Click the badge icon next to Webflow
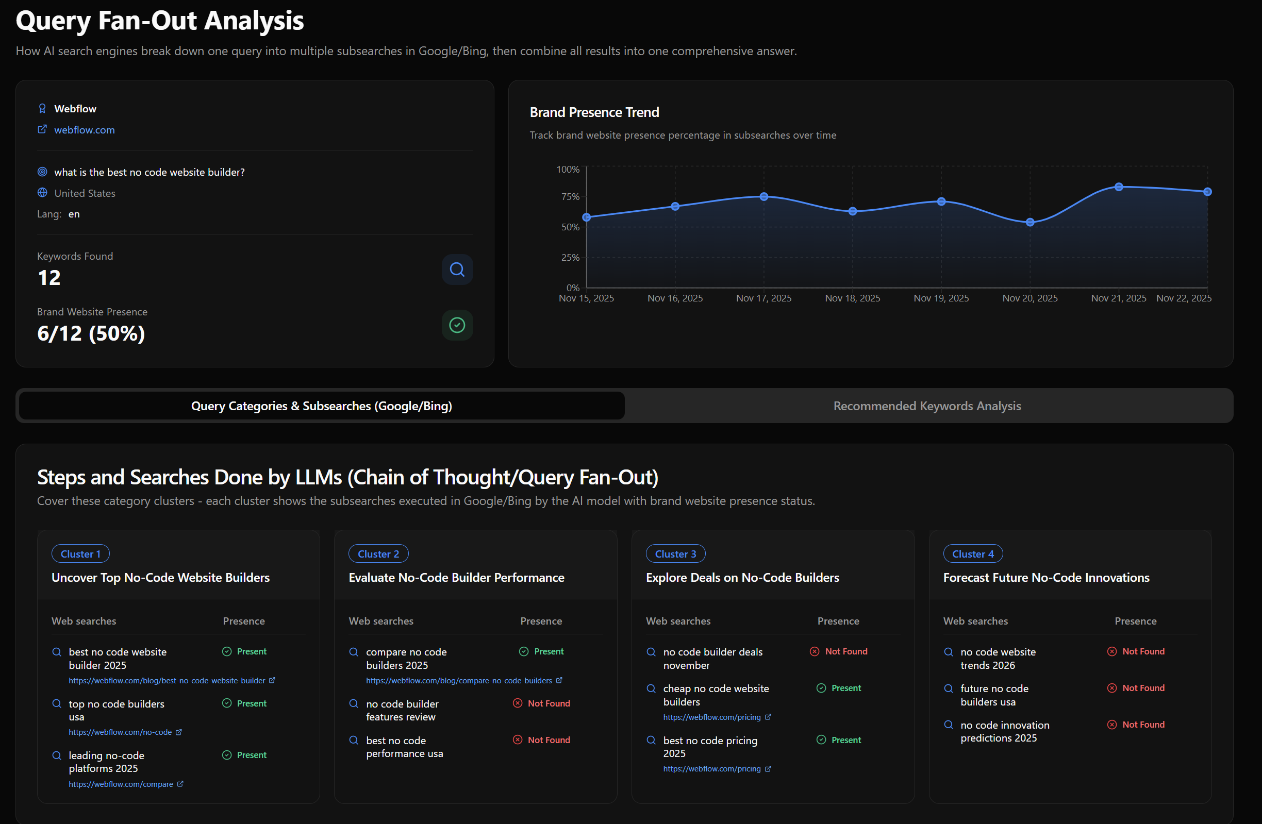 (42, 108)
